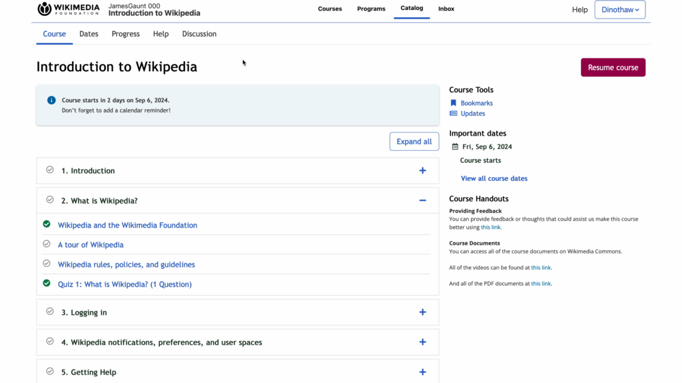The height and width of the screenshot is (383, 682).
Task: Click the Updates newspaper icon
Action: 453,113
